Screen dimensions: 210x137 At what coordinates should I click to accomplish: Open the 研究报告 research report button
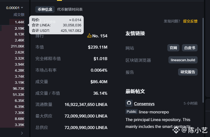188,72
